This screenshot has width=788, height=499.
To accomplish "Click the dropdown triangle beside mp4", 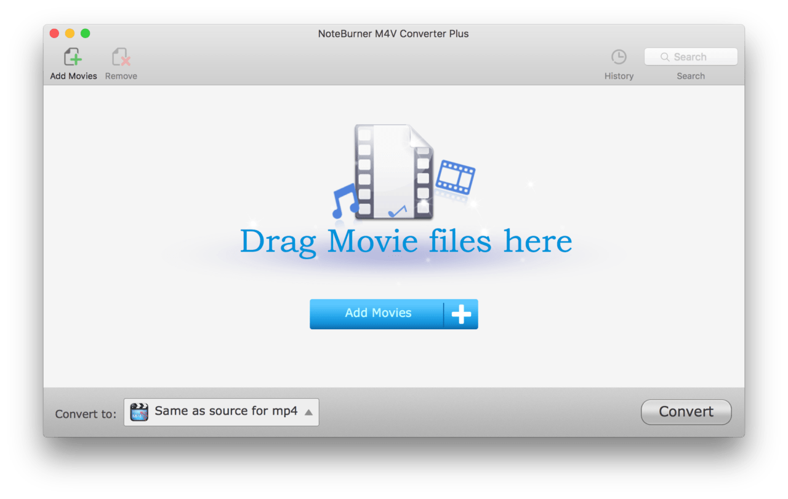I will (x=308, y=412).
